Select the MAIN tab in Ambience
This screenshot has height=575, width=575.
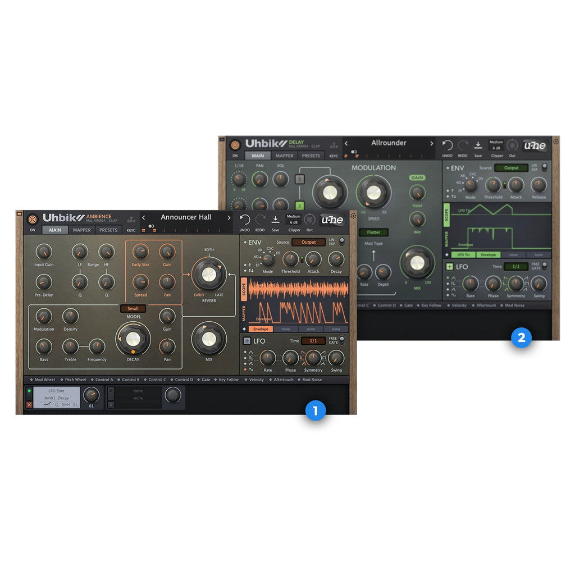pyautogui.click(x=55, y=230)
